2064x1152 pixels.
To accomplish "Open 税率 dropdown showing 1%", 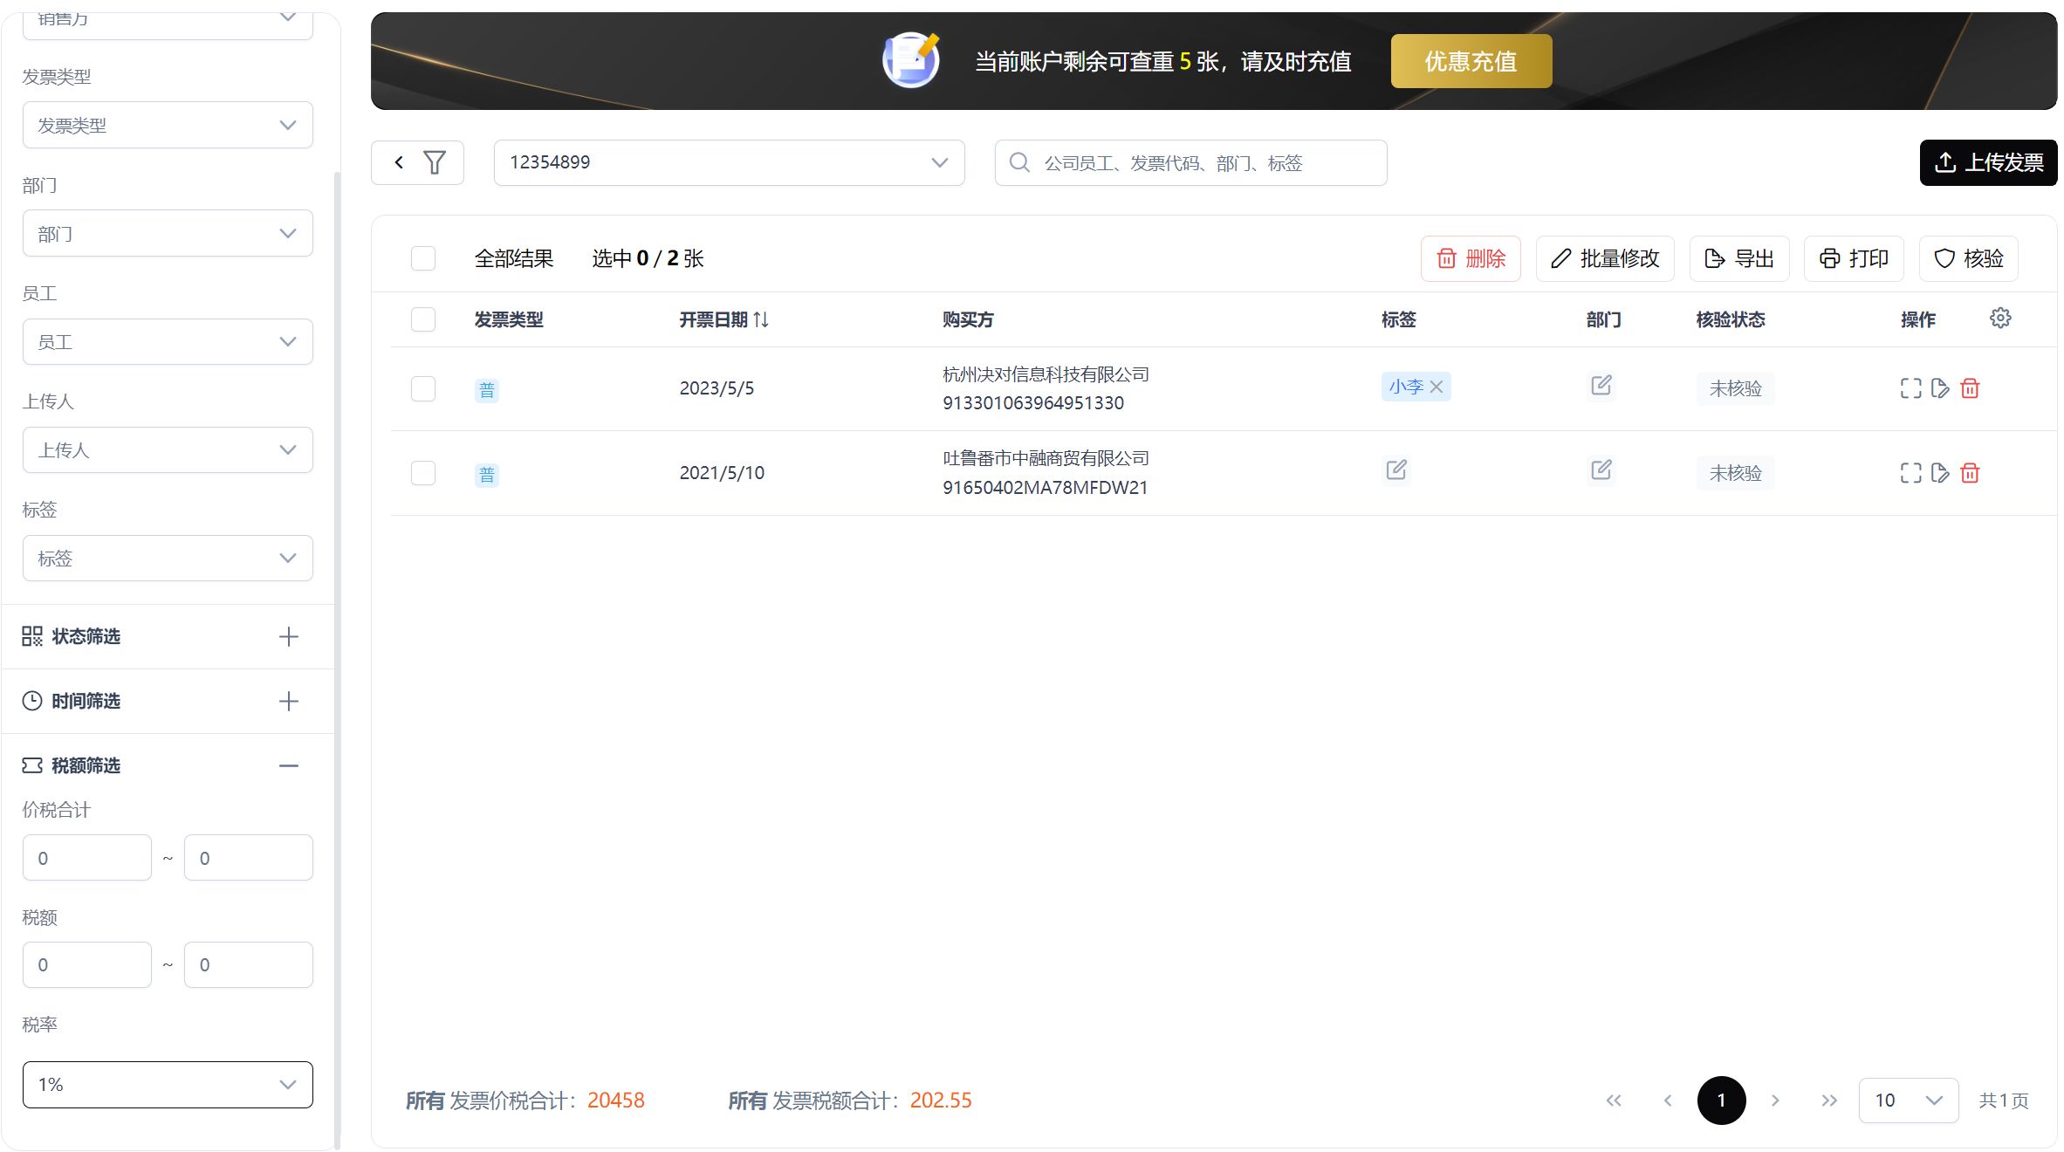I will [x=168, y=1085].
